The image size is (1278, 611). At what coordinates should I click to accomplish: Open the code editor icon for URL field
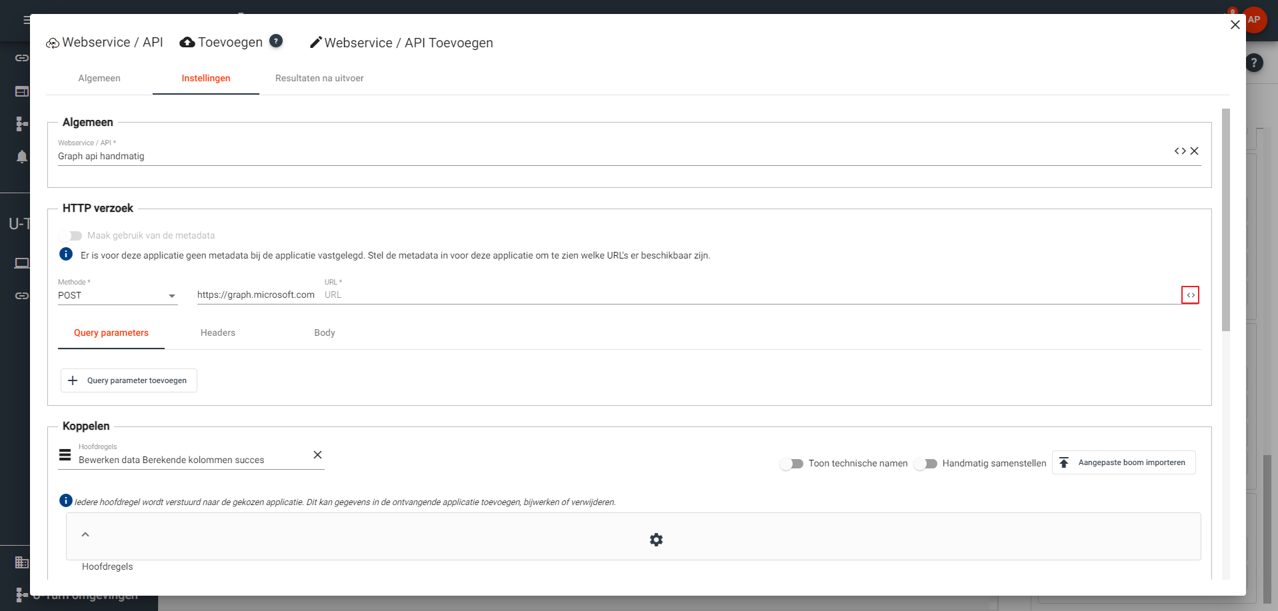point(1190,295)
